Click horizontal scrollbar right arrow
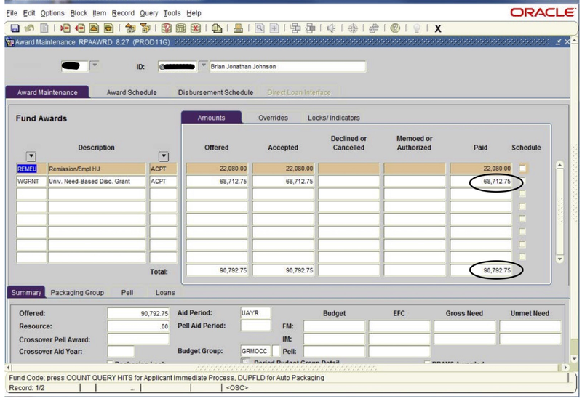Viewport: 582px width, 404px height. (565, 368)
